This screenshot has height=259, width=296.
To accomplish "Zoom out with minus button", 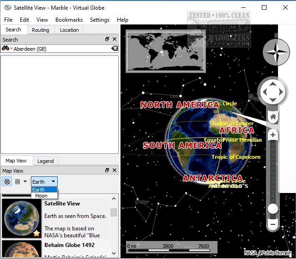I will 273,224.
